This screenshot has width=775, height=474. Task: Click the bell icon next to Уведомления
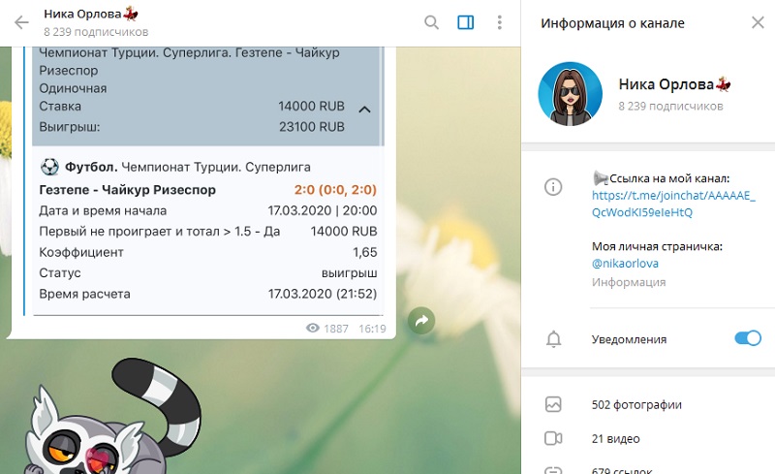pos(554,339)
